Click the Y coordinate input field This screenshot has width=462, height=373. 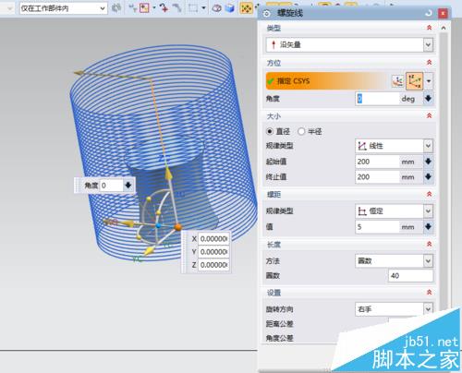pos(213,252)
